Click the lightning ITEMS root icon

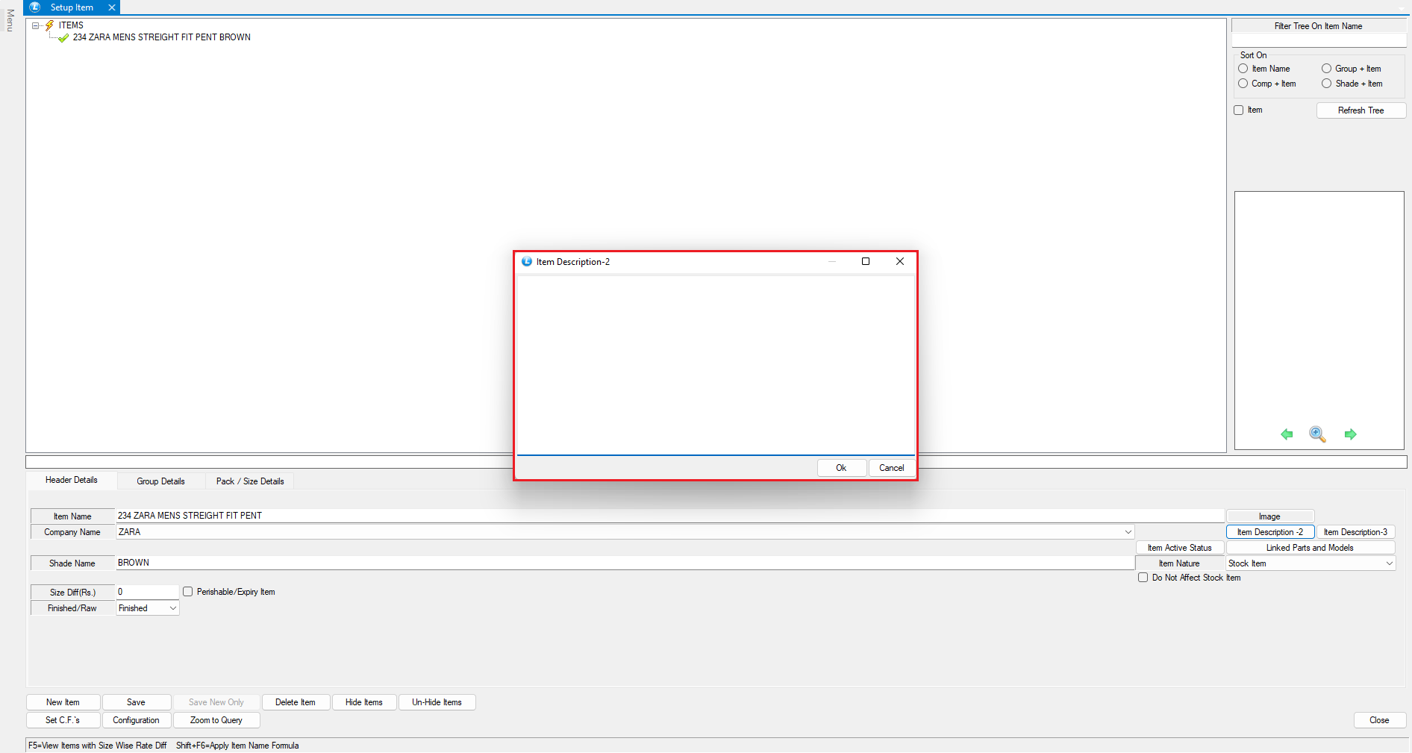point(50,25)
